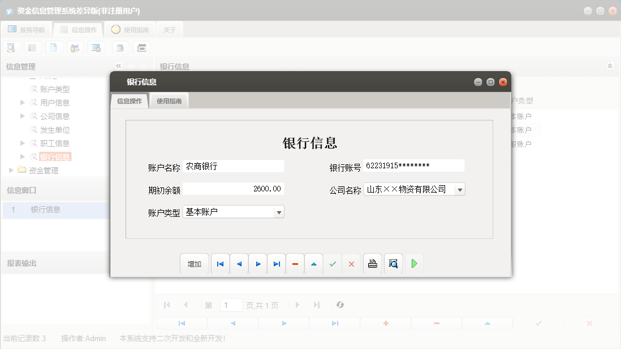Cancel changes with the red X
Image resolution: width=621 pixels, height=349 pixels.
pyautogui.click(x=352, y=263)
